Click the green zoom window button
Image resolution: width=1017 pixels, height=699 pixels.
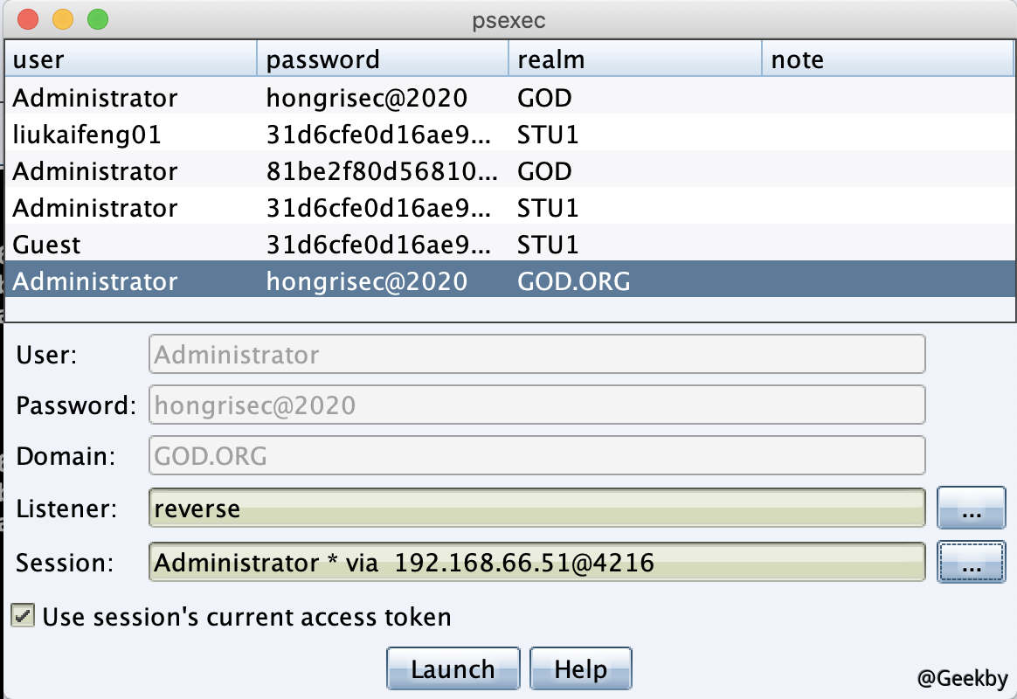[98, 19]
